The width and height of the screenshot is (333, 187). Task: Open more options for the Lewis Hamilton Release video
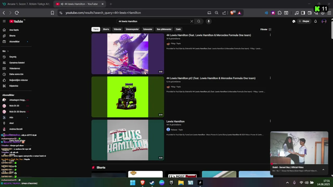click(270, 121)
